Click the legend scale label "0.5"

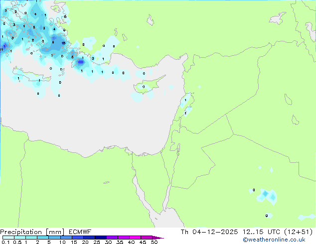17,242
